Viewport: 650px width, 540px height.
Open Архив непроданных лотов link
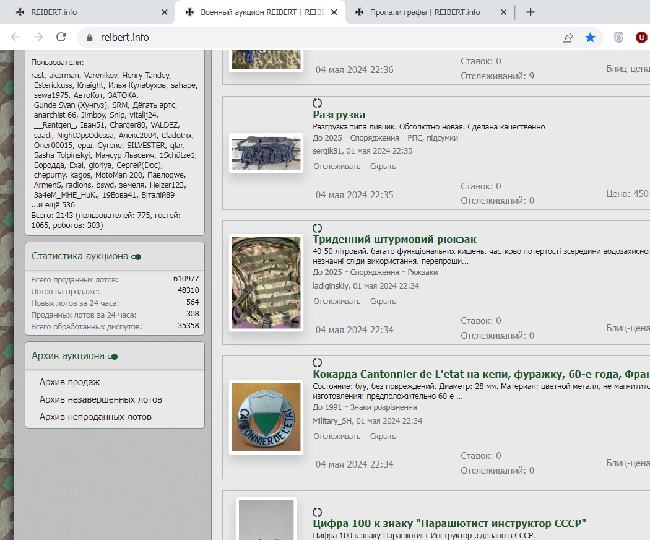[x=95, y=417]
